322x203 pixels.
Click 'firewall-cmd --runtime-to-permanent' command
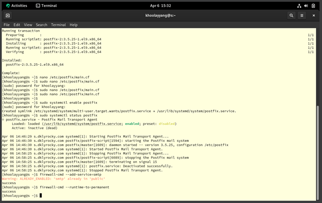pos(74,187)
